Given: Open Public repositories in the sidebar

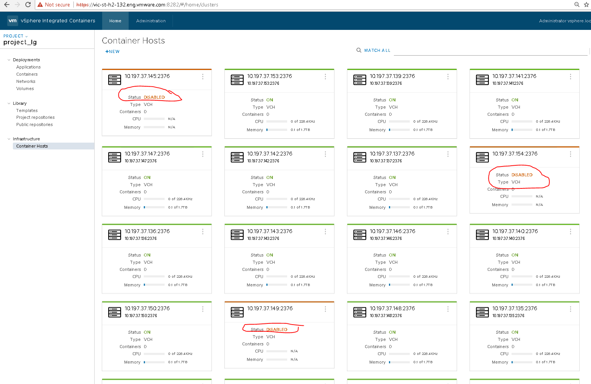Looking at the screenshot, I should click(x=34, y=124).
